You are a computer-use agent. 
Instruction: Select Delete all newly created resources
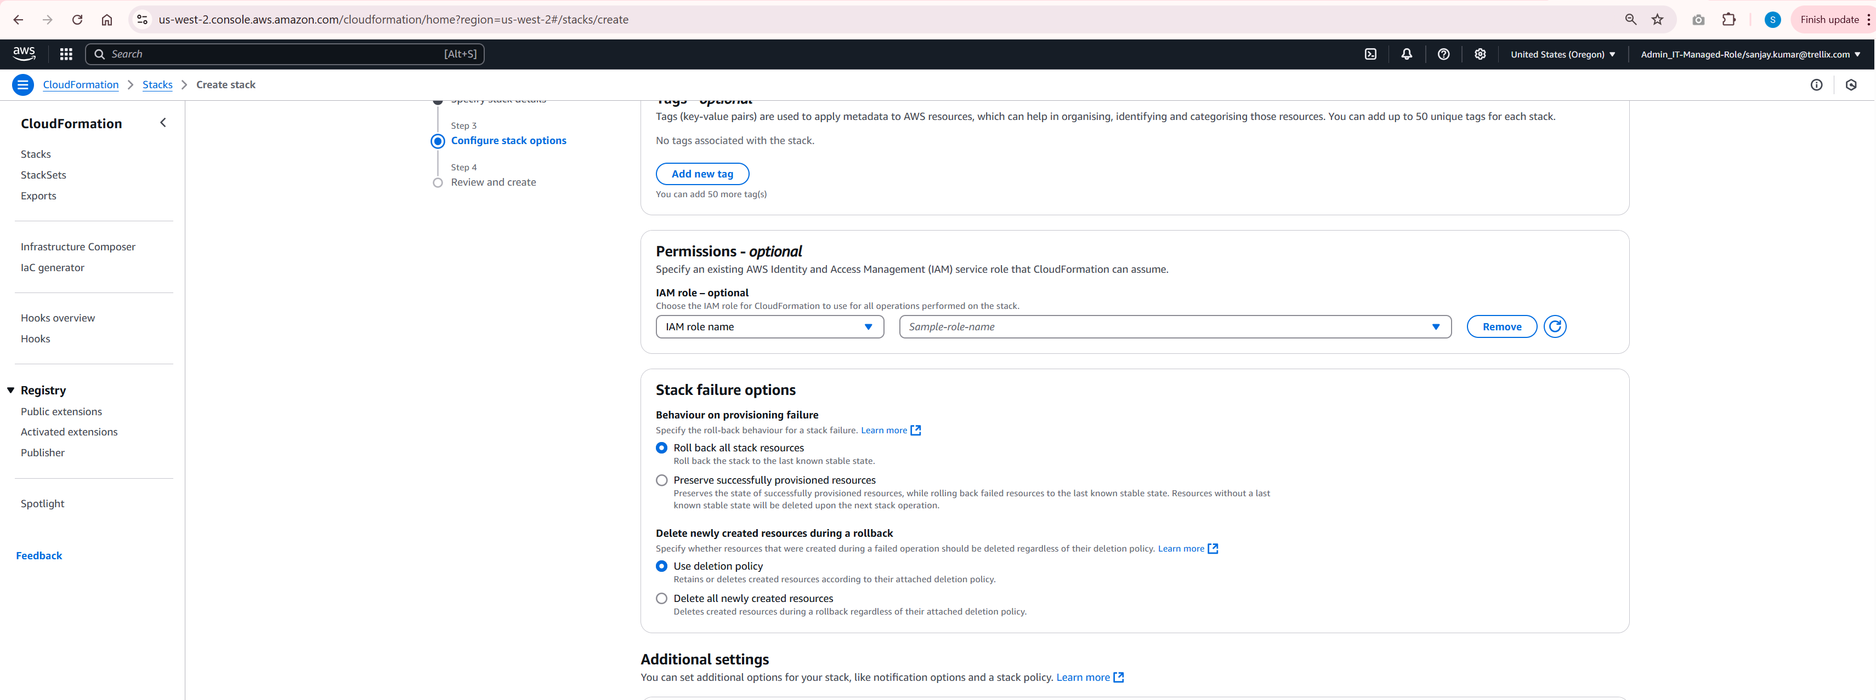(x=661, y=598)
